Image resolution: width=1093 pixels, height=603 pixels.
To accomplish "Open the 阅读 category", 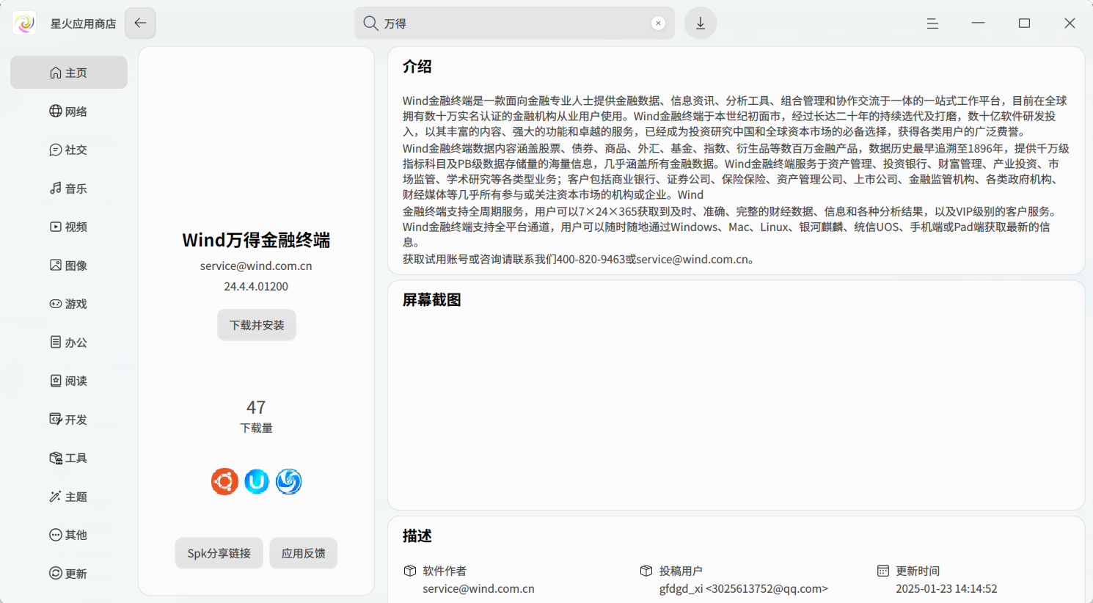I will tap(69, 381).
